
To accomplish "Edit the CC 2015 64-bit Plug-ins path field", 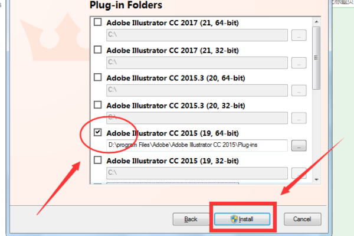I will [x=197, y=145].
